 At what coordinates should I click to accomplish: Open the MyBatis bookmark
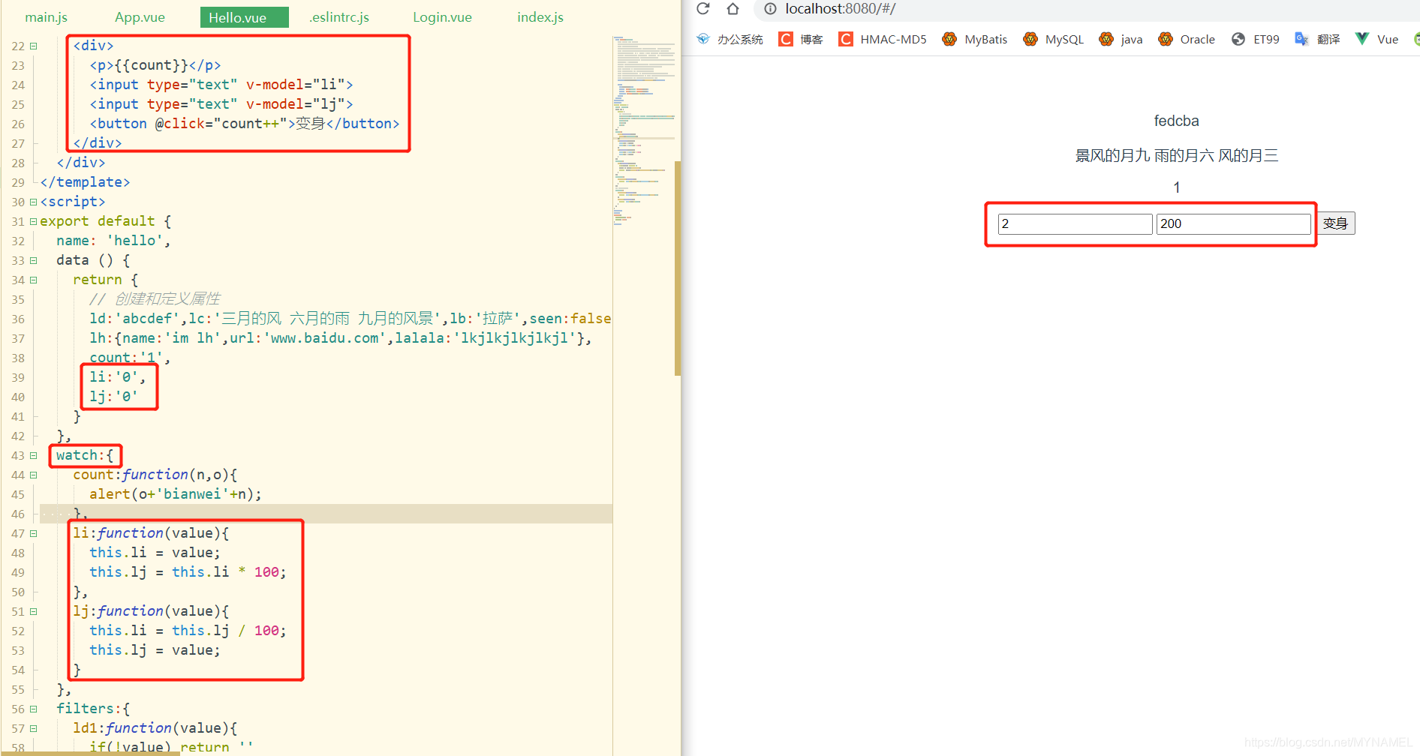pyautogui.click(x=974, y=39)
